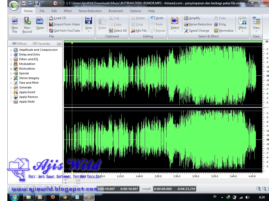The width and height of the screenshot is (269, 201).
Task: Click Get from YouTube
Action: [64, 31]
